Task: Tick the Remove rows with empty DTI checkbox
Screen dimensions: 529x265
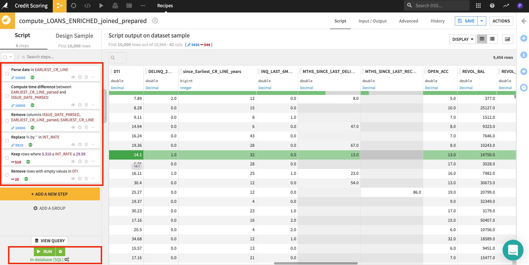Action: coord(7,175)
